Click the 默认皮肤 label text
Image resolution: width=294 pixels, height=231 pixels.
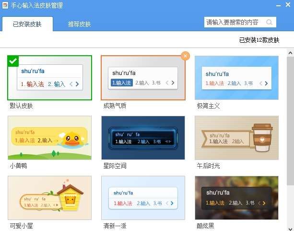21,106
